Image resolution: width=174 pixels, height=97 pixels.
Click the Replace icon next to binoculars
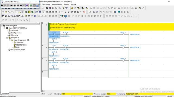[50, 8]
